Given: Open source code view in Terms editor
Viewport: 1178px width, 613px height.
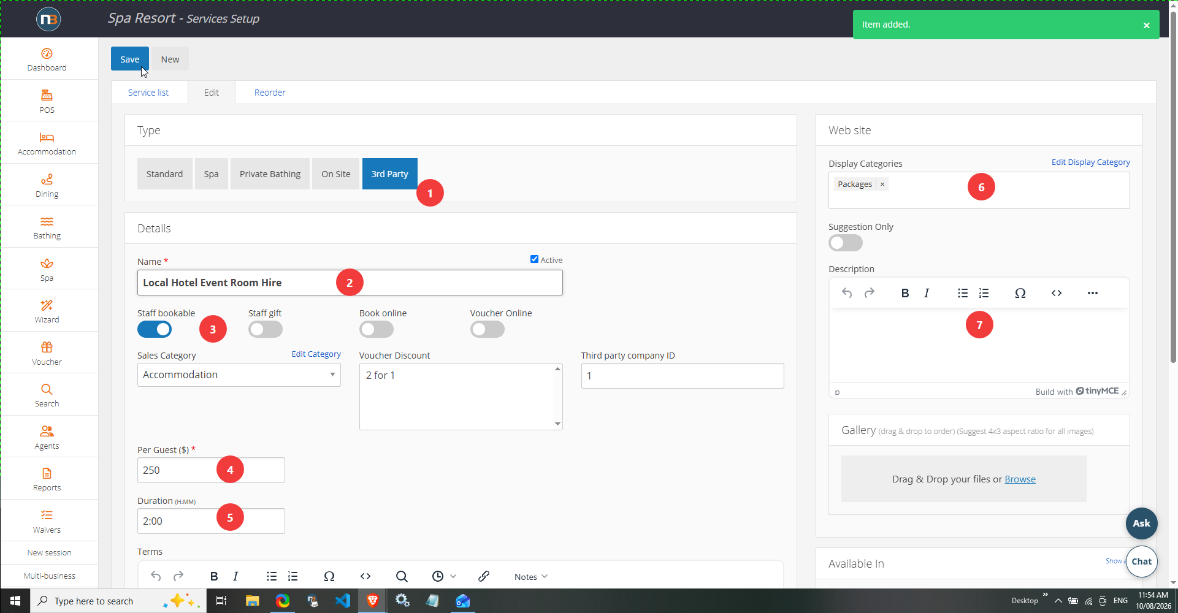Looking at the screenshot, I should click(x=365, y=576).
